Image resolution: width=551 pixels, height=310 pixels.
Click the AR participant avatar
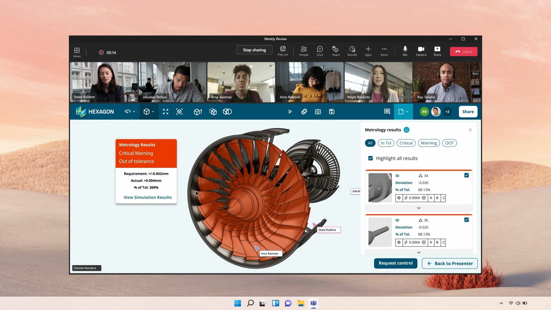424,112
